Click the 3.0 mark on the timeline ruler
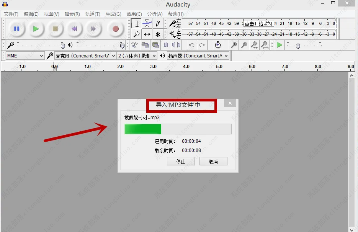Viewport: 358px width, 232px height. point(153,67)
